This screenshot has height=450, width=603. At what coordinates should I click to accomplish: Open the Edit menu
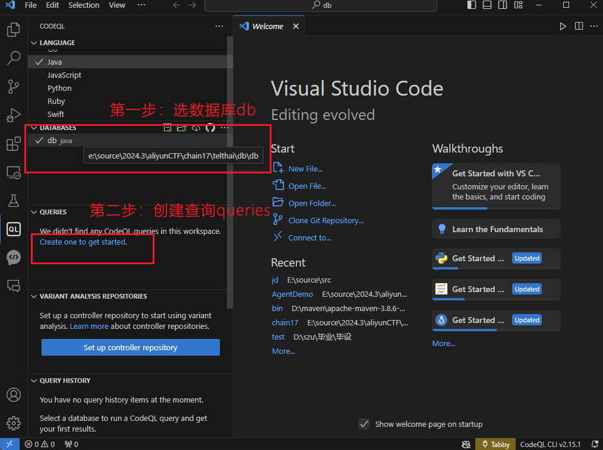pyautogui.click(x=52, y=5)
